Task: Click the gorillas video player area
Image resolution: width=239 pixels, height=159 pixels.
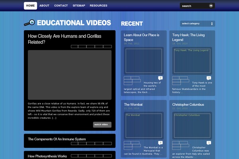Action: tap(70, 75)
